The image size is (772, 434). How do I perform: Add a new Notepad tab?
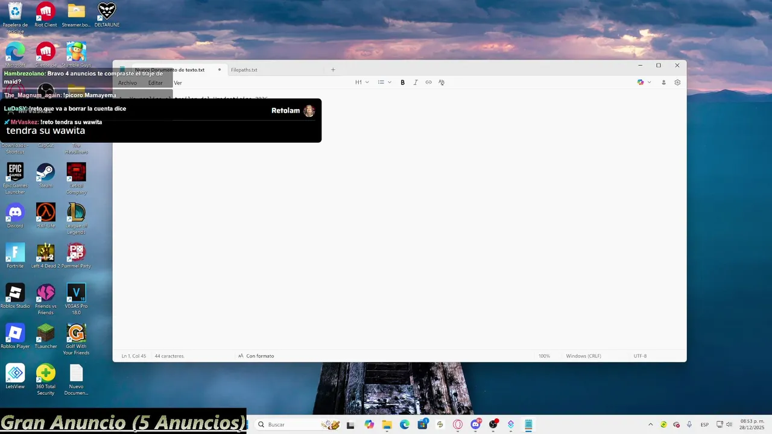click(333, 70)
